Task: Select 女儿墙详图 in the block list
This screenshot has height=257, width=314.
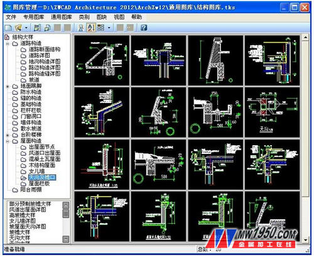Action: click(x=23, y=221)
